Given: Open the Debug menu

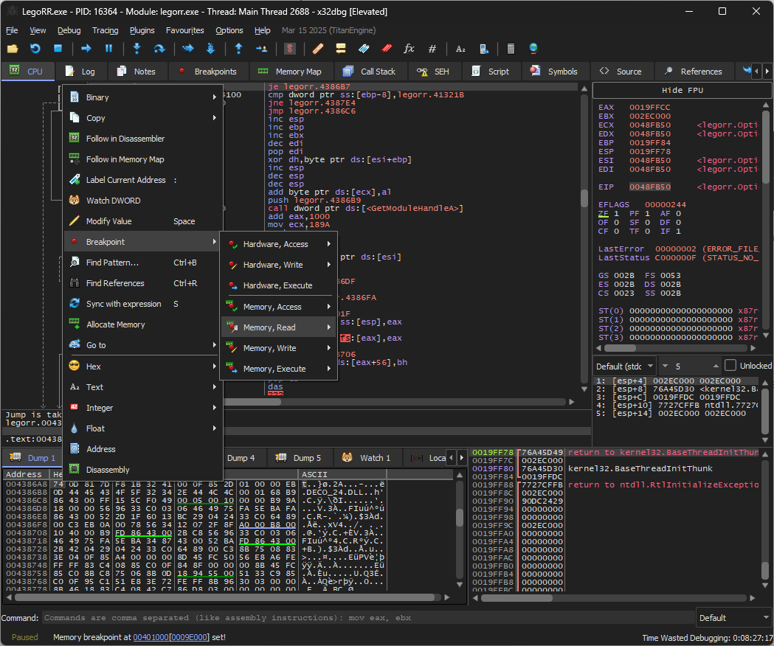Looking at the screenshot, I should pos(69,30).
